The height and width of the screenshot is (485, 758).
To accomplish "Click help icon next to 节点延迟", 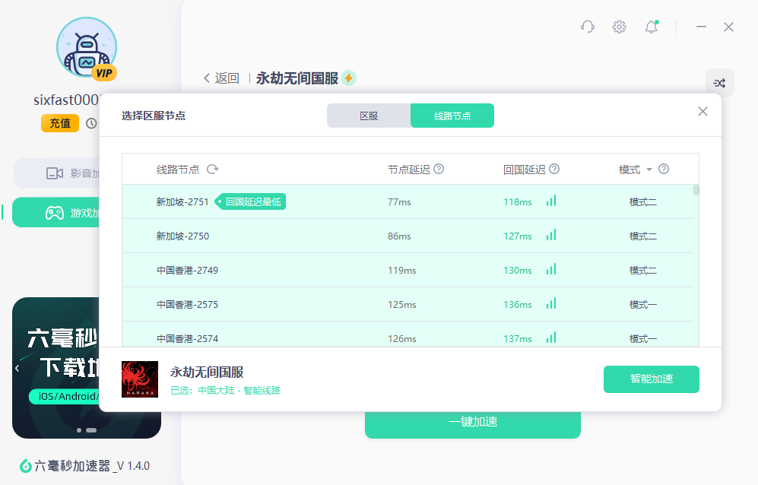I will tap(439, 170).
